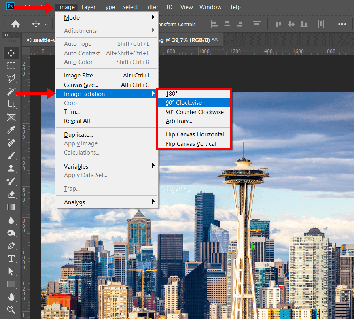Select the Eraser tool

click(12, 194)
